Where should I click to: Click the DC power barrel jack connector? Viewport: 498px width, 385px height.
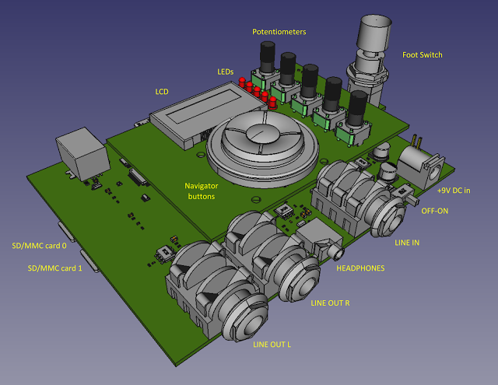(419, 164)
